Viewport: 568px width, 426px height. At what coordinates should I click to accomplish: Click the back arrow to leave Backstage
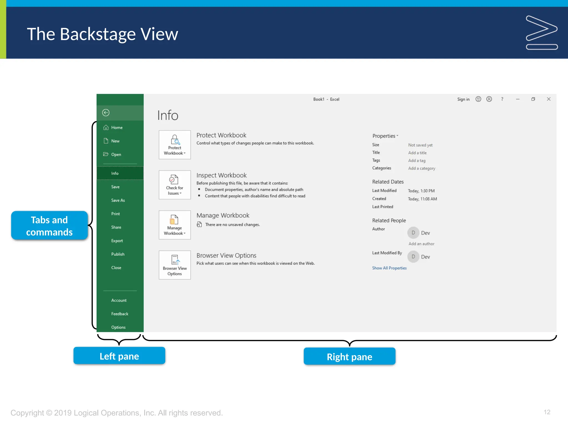106,113
